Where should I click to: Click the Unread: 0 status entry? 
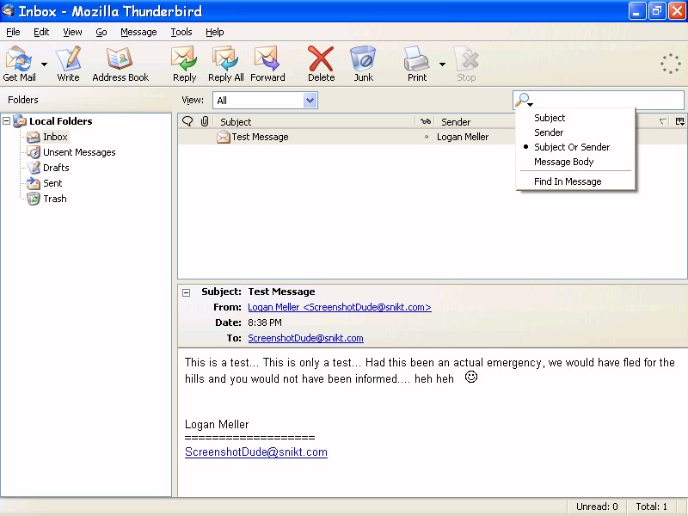597,507
